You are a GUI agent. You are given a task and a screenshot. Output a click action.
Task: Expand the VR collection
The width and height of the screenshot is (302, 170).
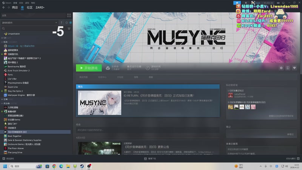click(x=2, y=38)
